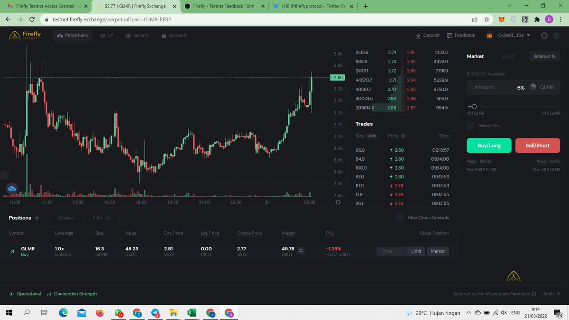Open Windows Start menu
The width and height of the screenshot is (569, 320).
coord(8,313)
